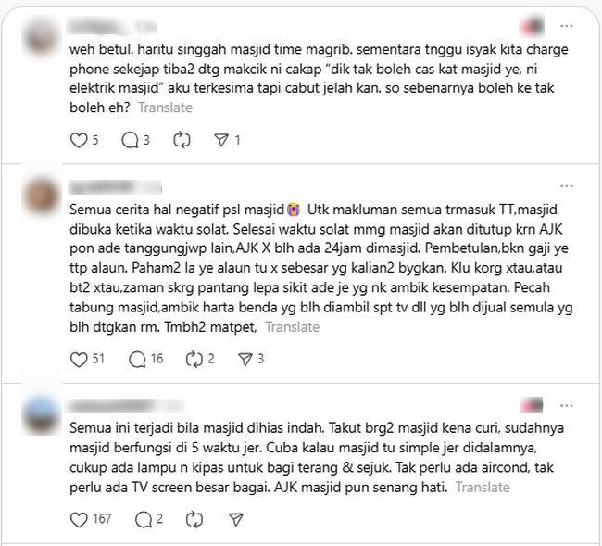Repost the post with 2 reposts
Screen dimensions: 602x546
pyautogui.click(x=194, y=360)
